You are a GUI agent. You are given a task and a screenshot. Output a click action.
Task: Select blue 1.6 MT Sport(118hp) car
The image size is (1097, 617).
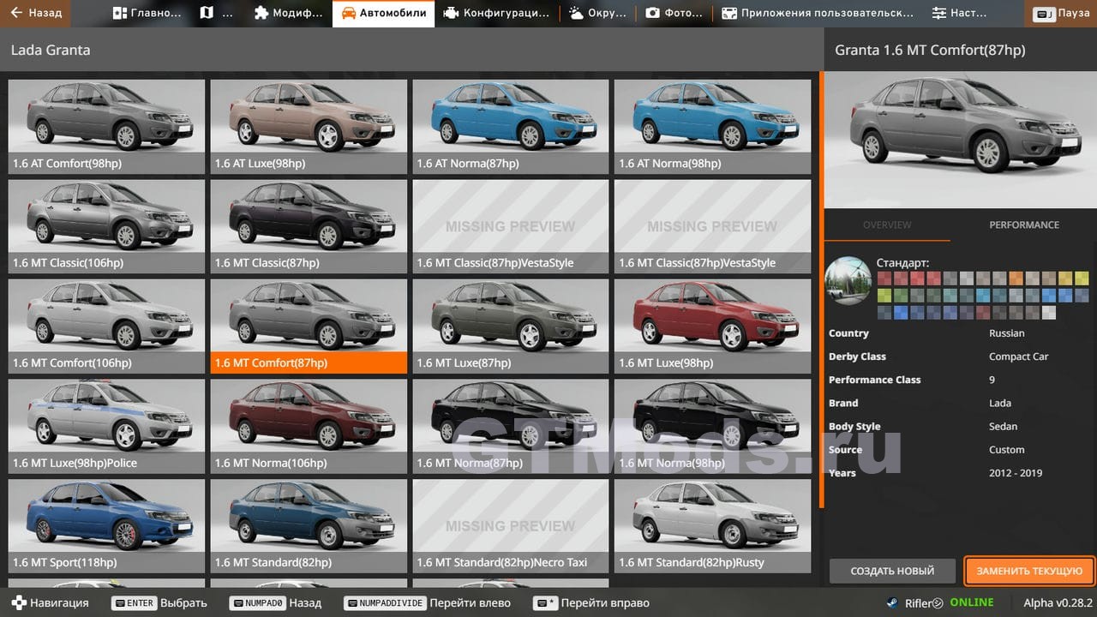point(107,526)
